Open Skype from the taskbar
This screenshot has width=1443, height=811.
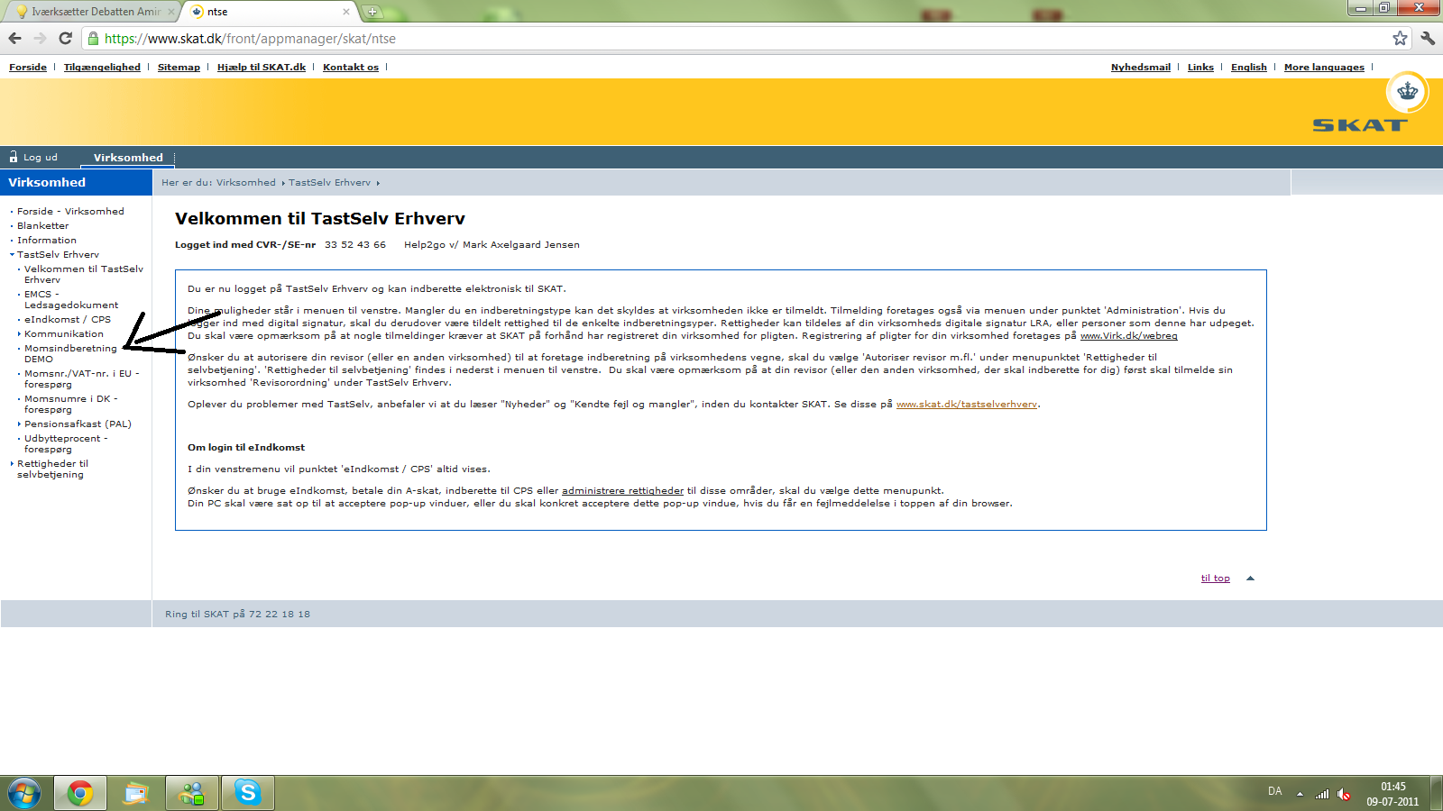click(x=247, y=793)
